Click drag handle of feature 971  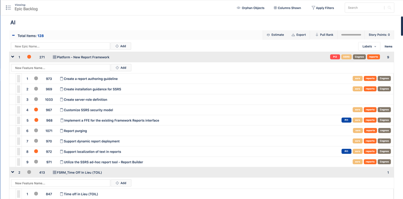pyautogui.click(x=19, y=162)
